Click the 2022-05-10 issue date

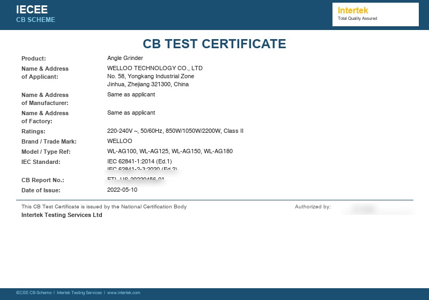coord(122,190)
